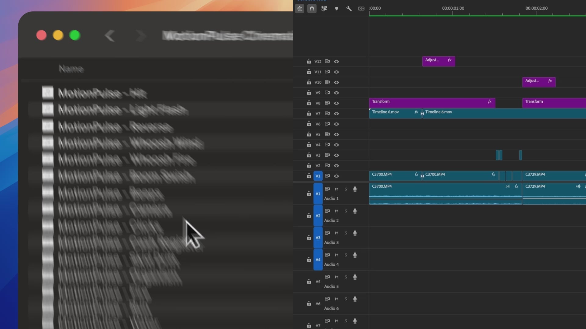This screenshot has width=586, height=329.
Task: Toggle sync lock on track V3
Action: [327, 155]
